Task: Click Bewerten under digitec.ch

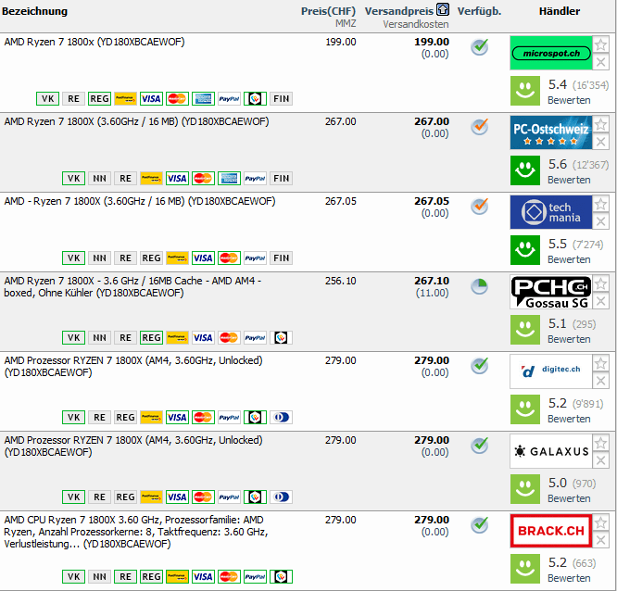Action: click(569, 419)
